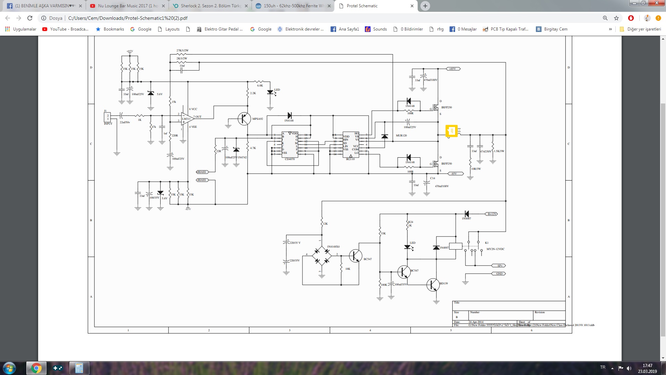Click the page scrollbar down arrow
Image resolution: width=666 pixels, height=375 pixels.
663,358
